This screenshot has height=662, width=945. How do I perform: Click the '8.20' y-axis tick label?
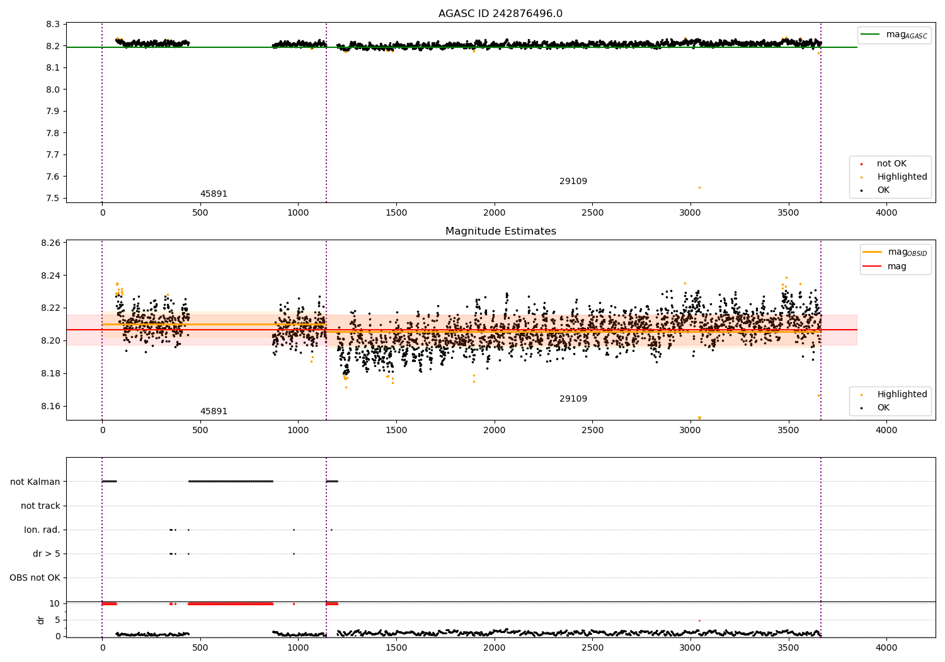pyautogui.click(x=51, y=341)
